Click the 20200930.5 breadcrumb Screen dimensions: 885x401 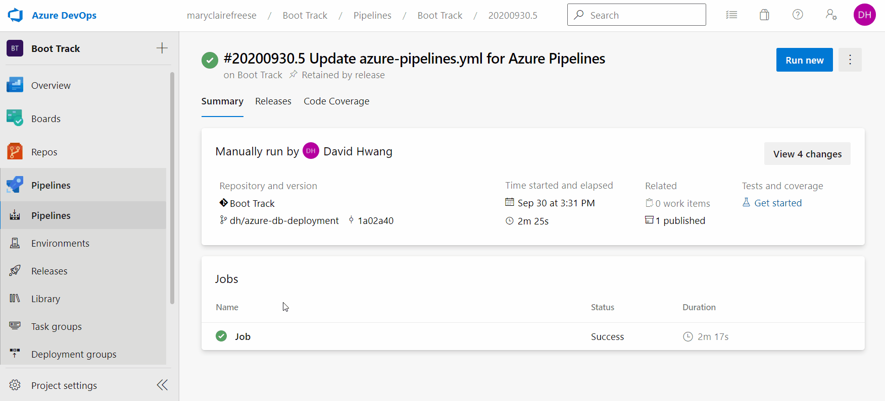(x=513, y=15)
